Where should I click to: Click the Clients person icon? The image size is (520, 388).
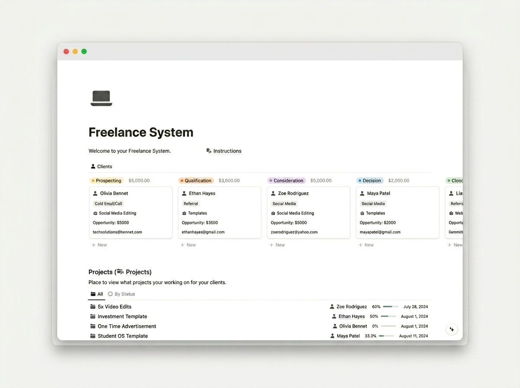[x=93, y=166]
